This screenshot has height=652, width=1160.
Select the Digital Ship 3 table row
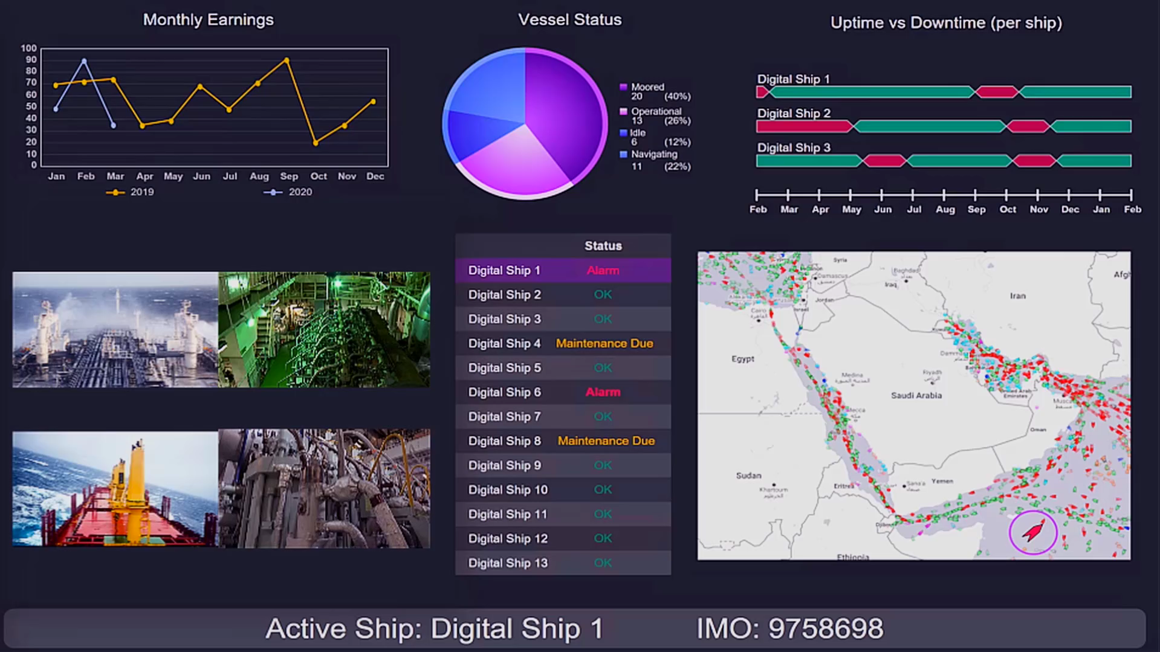coord(563,319)
